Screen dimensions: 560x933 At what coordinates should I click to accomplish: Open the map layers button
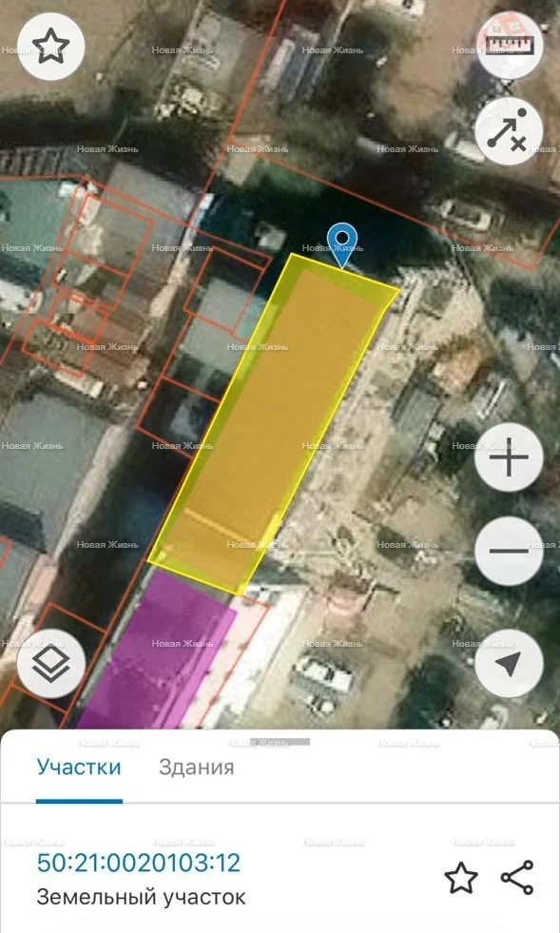pyautogui.click(x=51, y=664)
